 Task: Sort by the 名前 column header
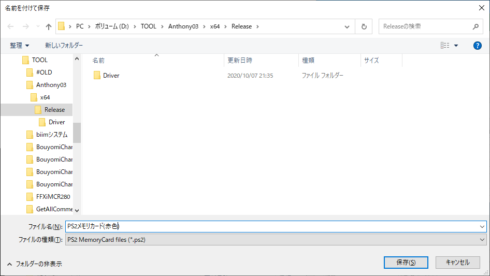click(98, 60)
